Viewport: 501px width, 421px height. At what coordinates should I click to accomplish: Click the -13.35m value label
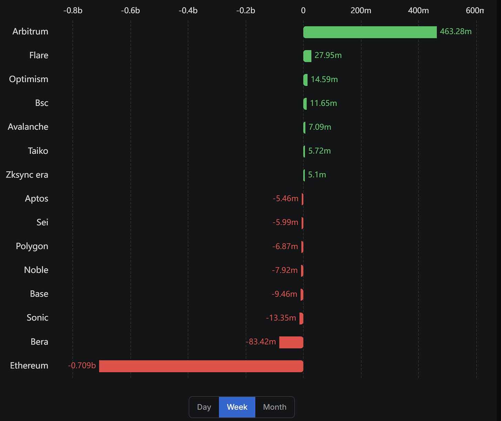coord(281,318)
